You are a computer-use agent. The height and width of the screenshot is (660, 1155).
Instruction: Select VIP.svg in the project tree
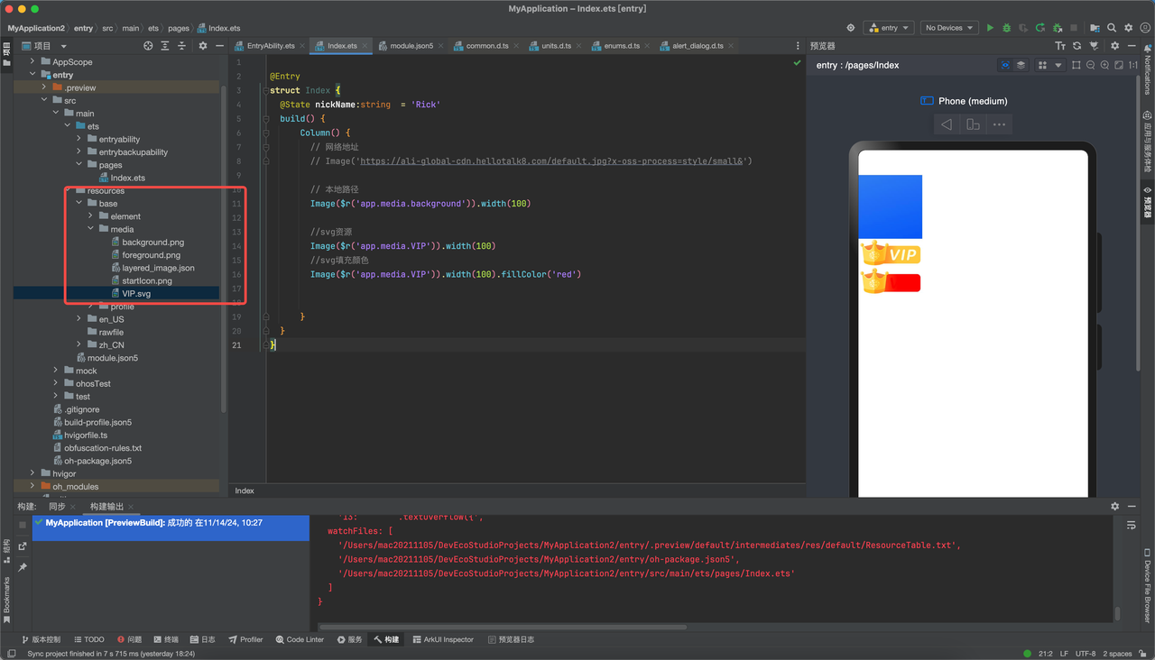tap(136, 293)
